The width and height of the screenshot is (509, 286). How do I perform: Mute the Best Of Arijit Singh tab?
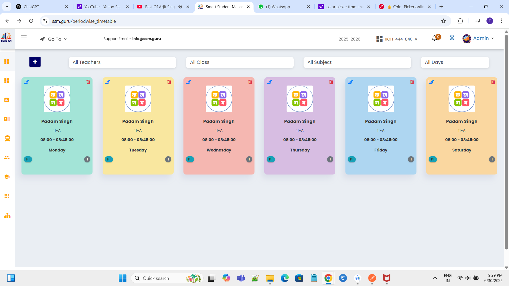click(x=180, y=7)
